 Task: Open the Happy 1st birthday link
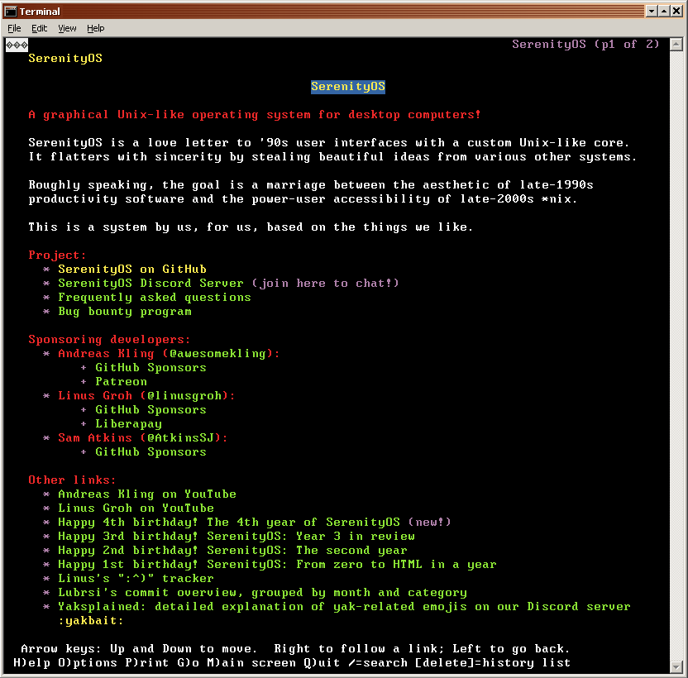[x=277, y=564]
